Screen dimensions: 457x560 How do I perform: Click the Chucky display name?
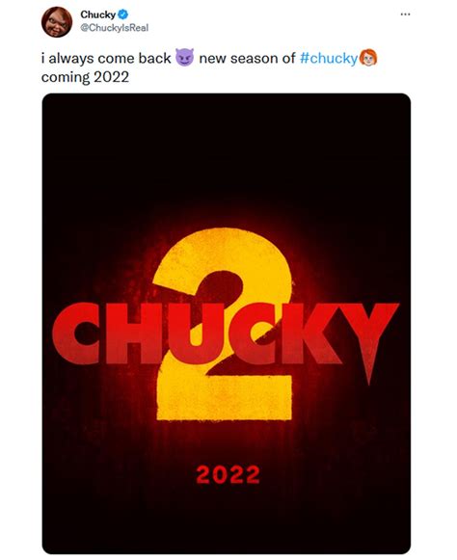(x=97, y=14)
